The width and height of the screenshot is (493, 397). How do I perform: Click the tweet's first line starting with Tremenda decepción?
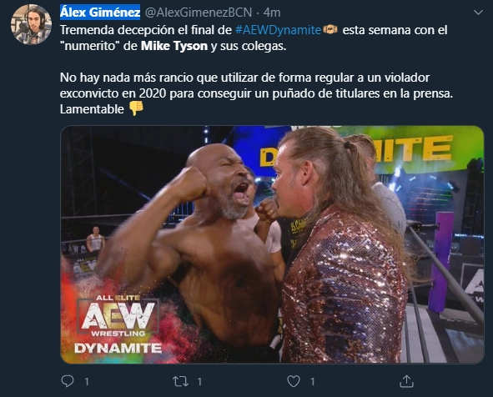(x=254, y=30)
